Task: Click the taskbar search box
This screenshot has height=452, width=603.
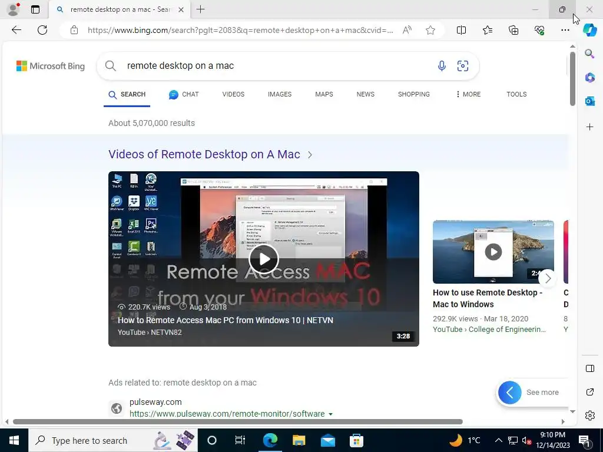Action: click(113, 440)
